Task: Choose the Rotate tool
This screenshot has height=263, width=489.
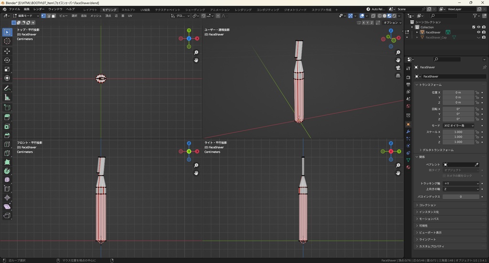Action: (7, 60)
